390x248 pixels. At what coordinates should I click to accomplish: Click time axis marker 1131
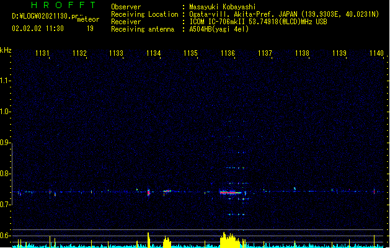tap(42, 53)
